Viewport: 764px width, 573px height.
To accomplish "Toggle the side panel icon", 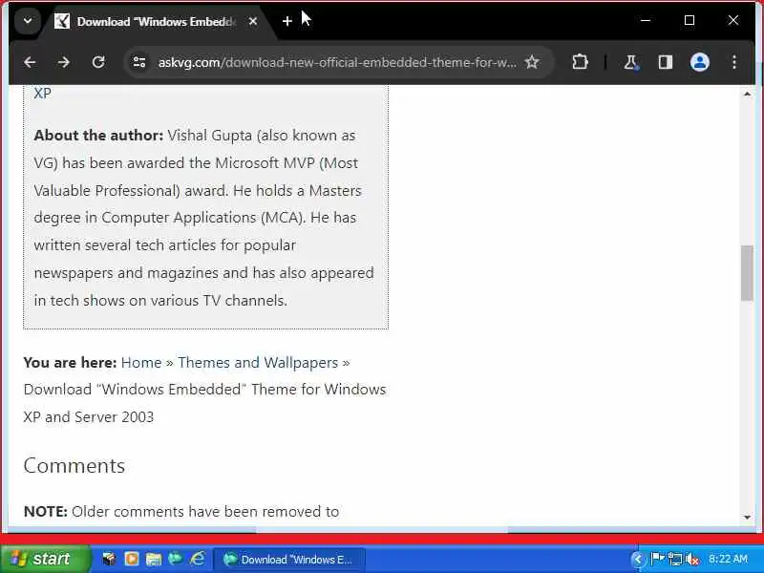I will [x=665, y=62].
